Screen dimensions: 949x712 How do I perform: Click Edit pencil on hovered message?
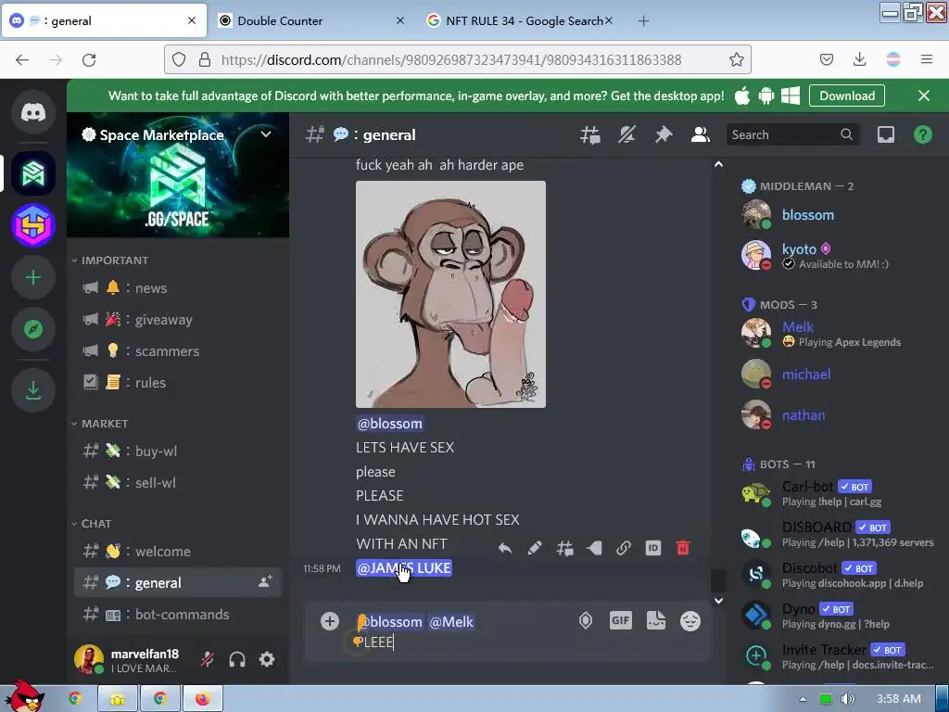[x=535, y=549]
